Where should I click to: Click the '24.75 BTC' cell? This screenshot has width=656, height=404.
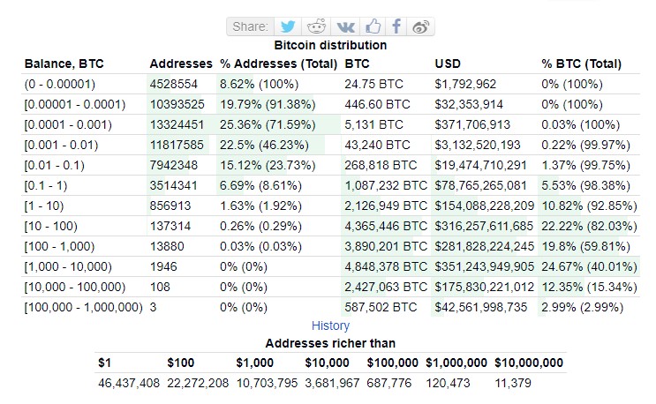click(374, 85)
